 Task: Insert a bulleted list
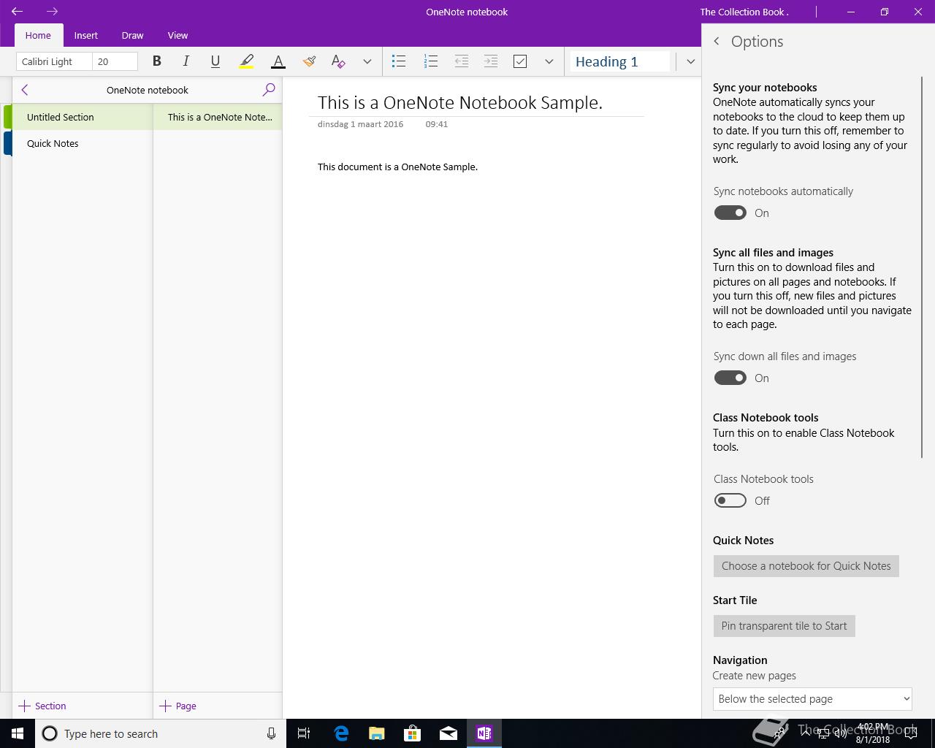click(399, 61)
